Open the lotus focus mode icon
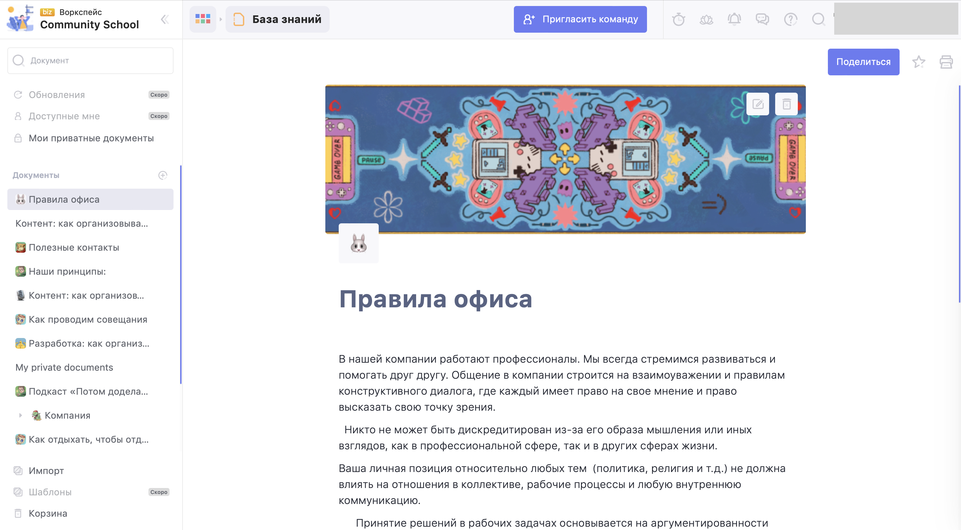Viewport: 961px width, 530px height. 706,19
